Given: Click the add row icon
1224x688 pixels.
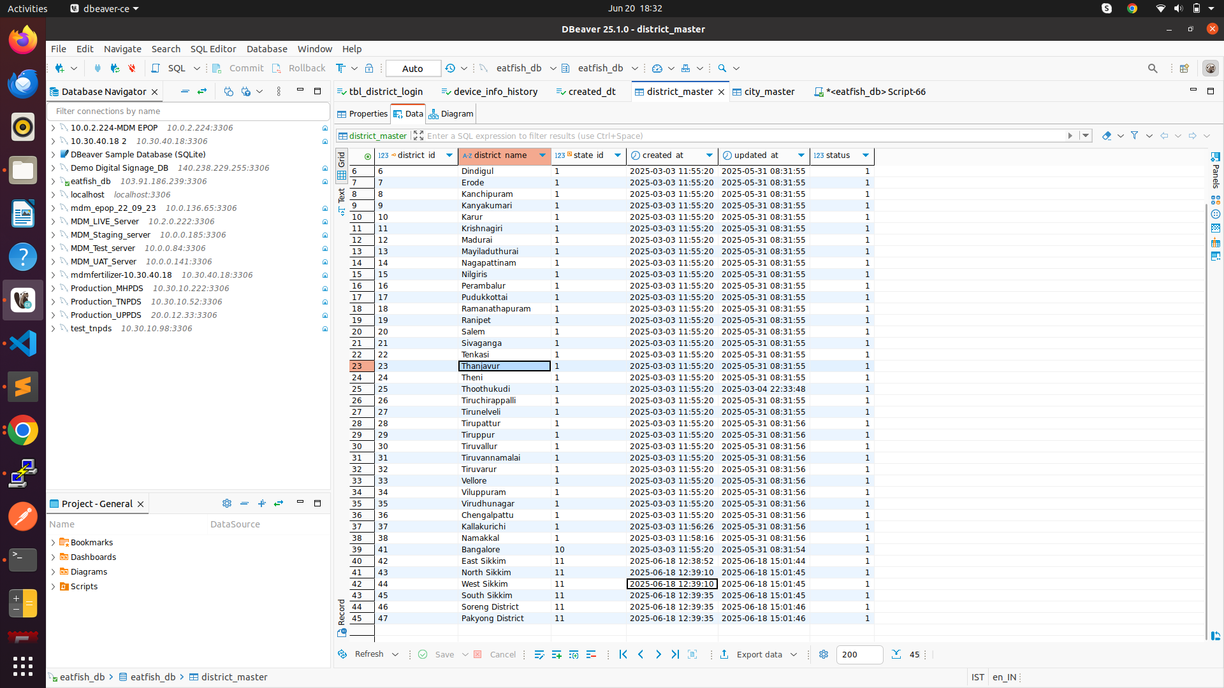Looking at the screenshot, I should (557, 654).
